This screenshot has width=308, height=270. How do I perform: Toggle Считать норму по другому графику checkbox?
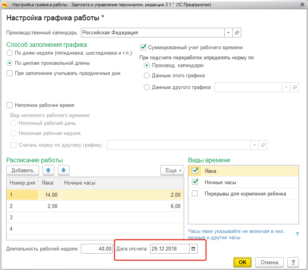click(13, 145)
